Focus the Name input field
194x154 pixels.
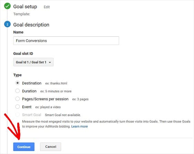pos(66,41)
